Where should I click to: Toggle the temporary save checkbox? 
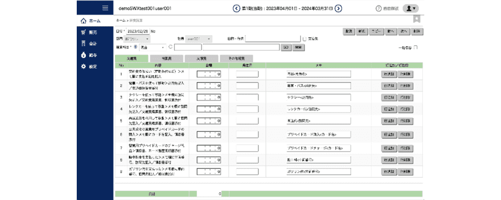click(416, 47)
